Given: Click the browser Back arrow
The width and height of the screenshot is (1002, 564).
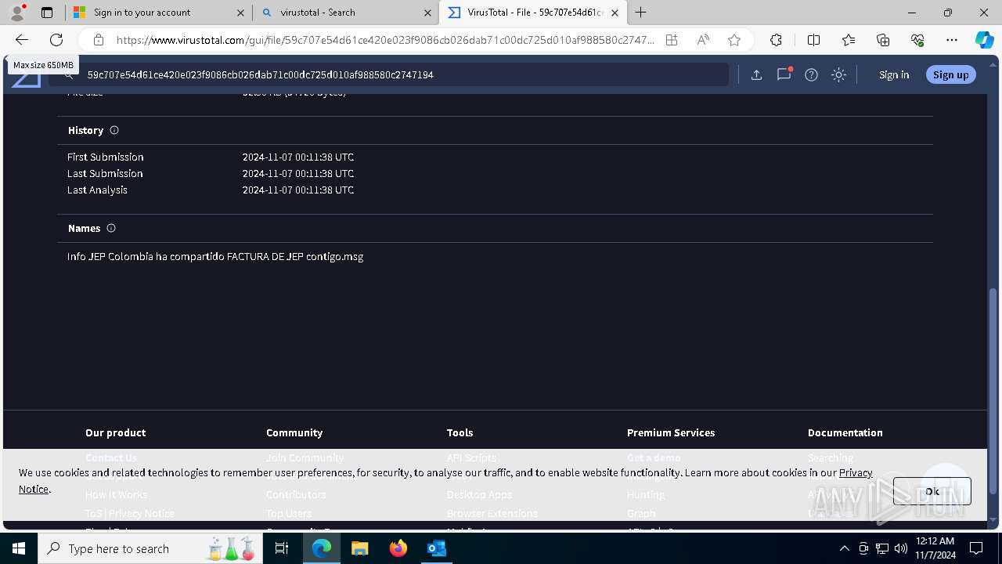Looking at the screenshot, I should tap(21, 40).
